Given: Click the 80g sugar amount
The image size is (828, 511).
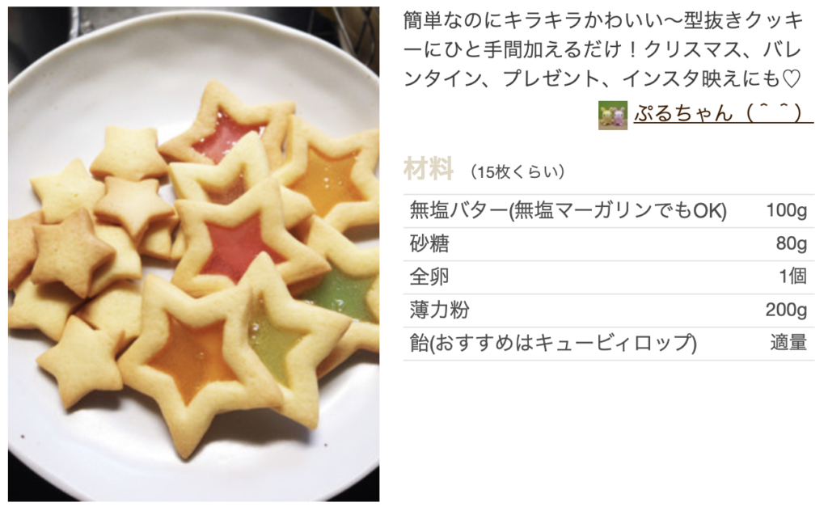Looking at the screenshot, I should click(792, 243).
